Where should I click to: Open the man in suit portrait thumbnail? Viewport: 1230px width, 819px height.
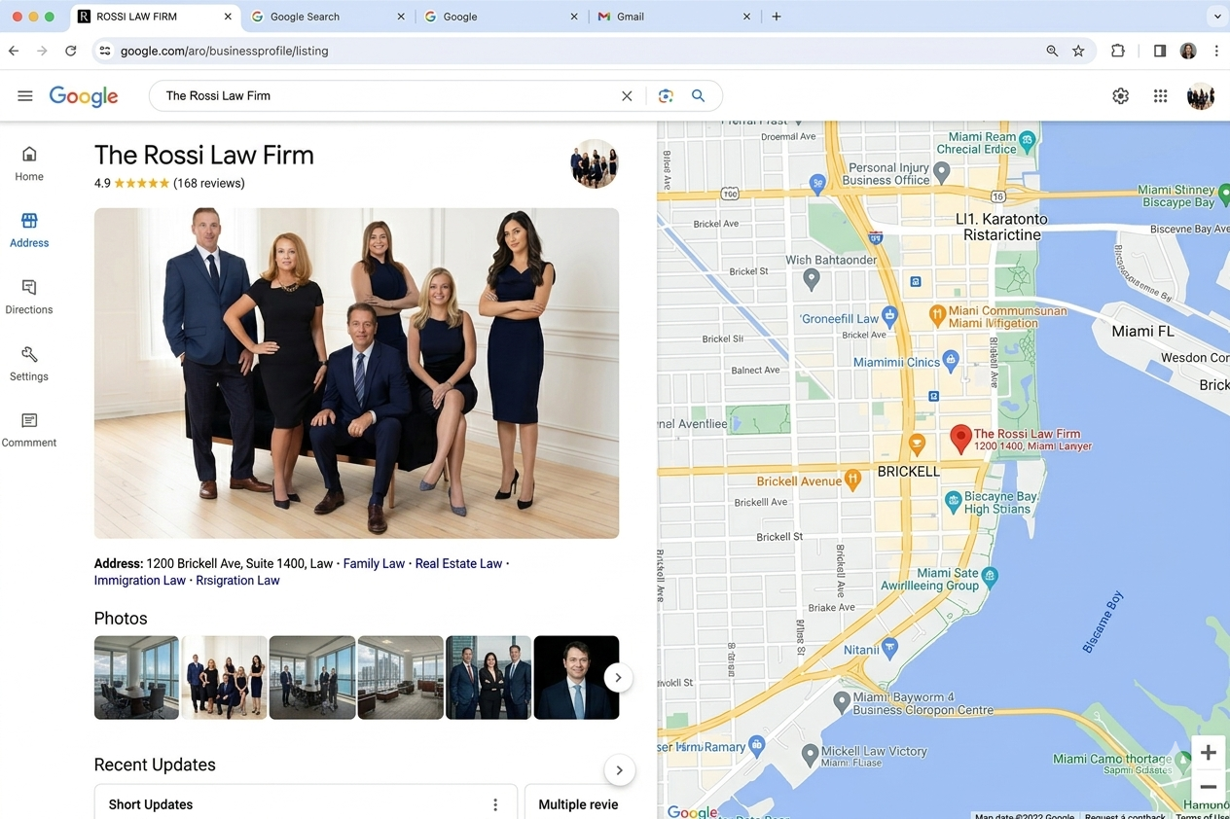[x=576, y=678]
